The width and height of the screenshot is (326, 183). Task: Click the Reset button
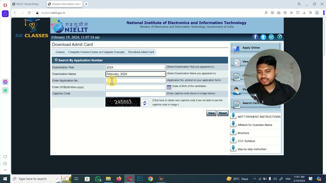(223, 113)
